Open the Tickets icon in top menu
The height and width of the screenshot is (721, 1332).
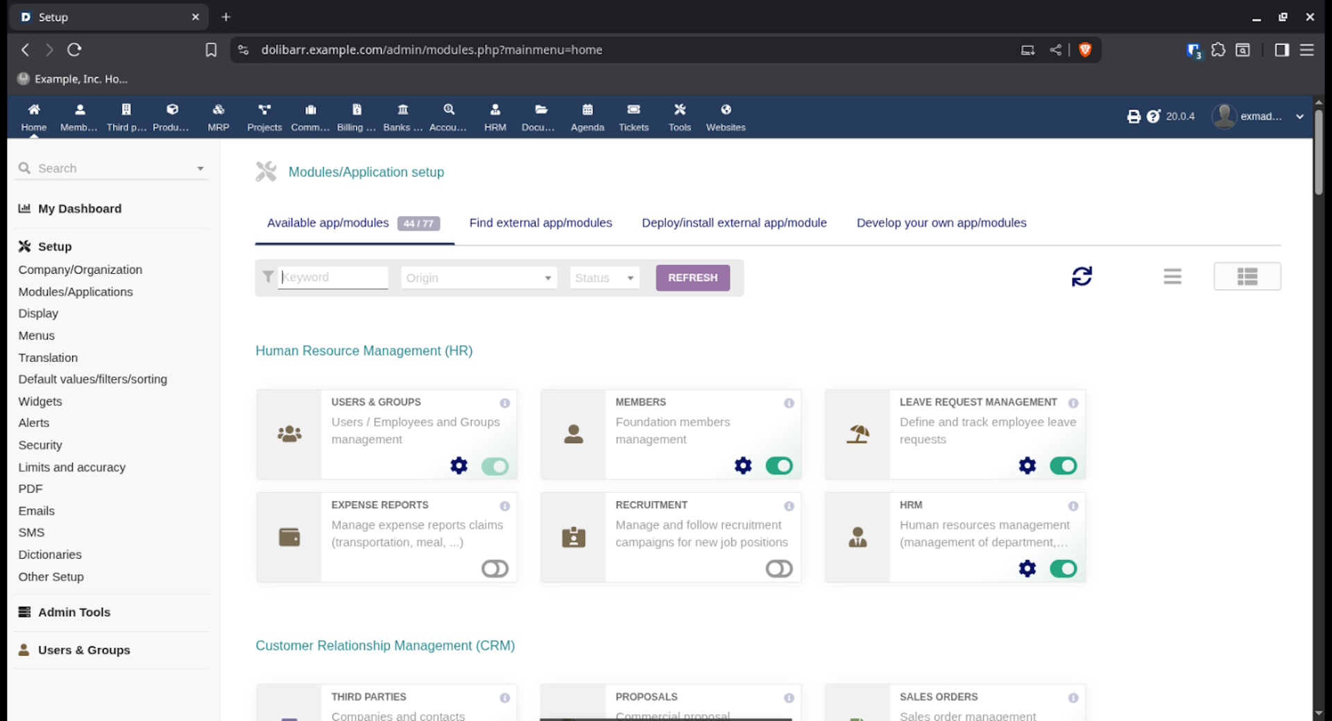point(633,116)
